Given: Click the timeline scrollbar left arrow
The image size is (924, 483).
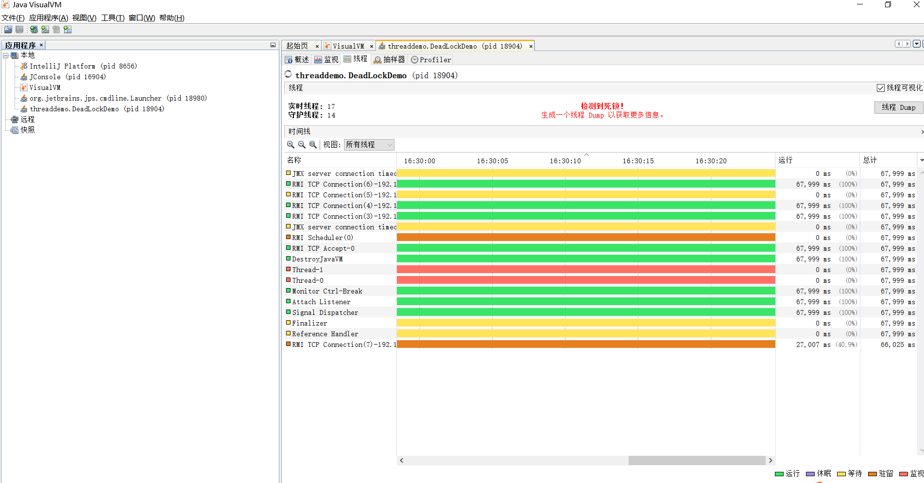Looking at the screenshot, I should pos(402,460).
